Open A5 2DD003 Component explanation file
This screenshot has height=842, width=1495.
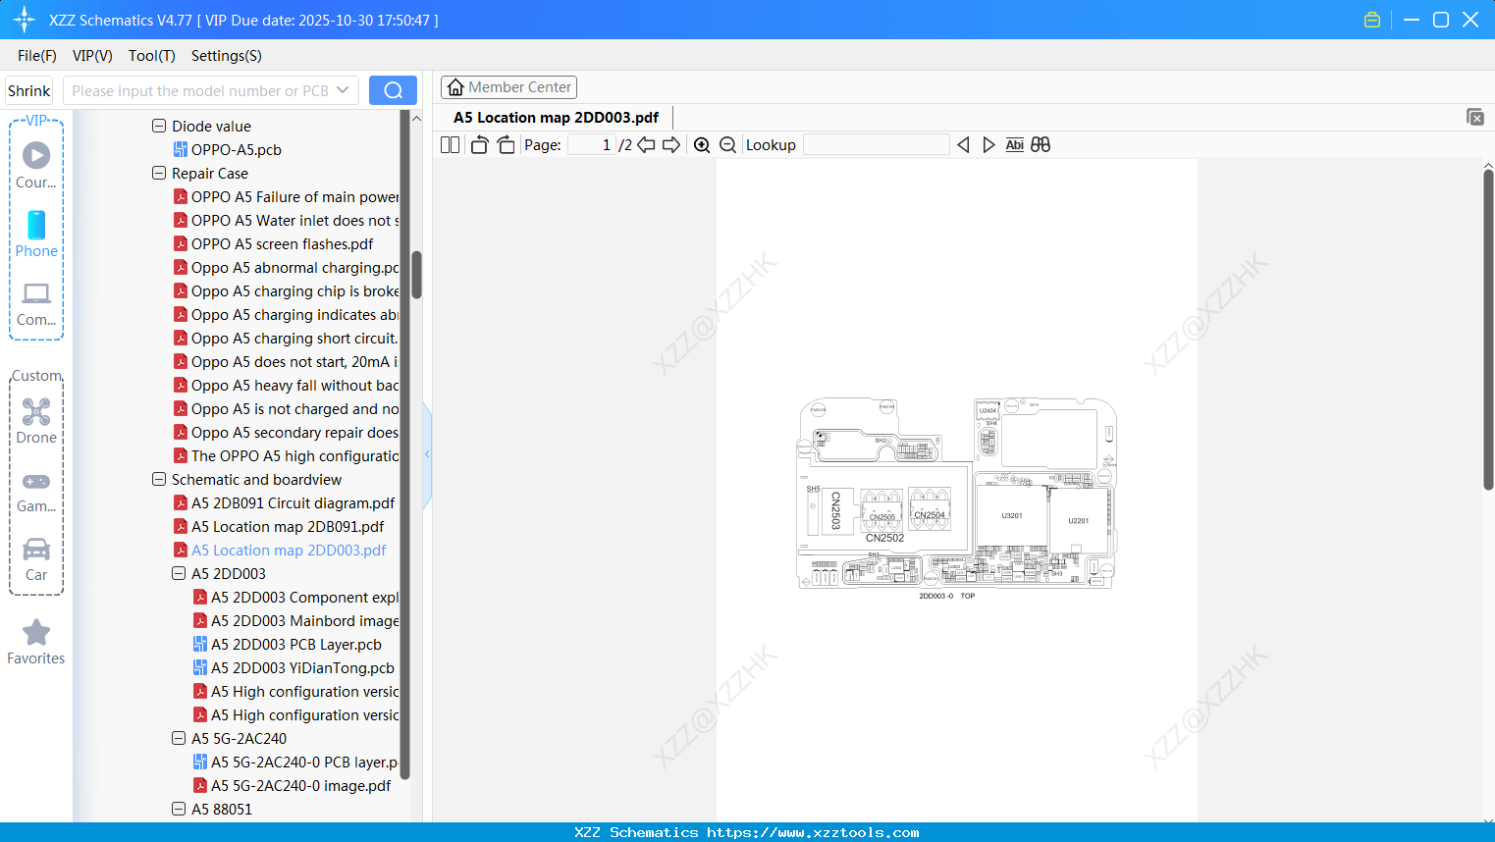[304, 598]
